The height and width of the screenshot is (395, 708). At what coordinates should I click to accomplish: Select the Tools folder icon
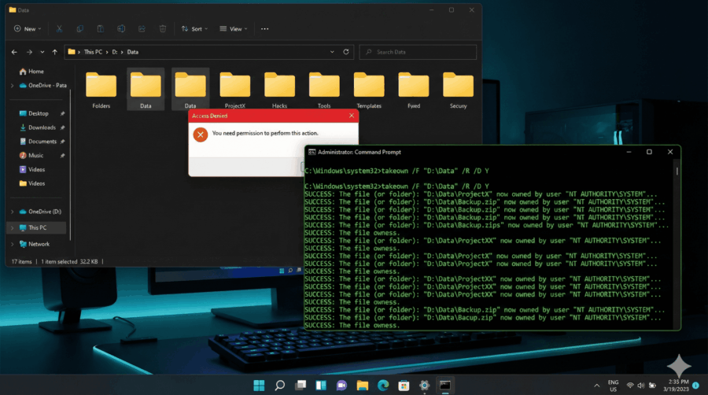(324, 85)
